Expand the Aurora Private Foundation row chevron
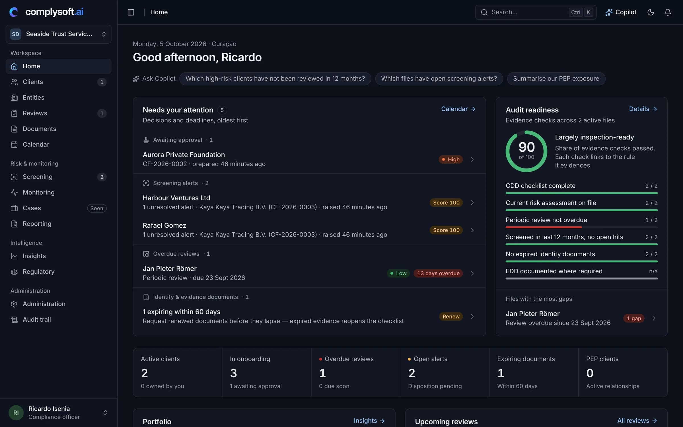Screen dimensions: 683x427 [472, 159]
